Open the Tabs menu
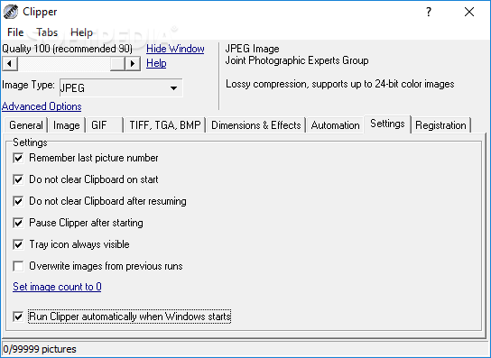 pos(47,32)
